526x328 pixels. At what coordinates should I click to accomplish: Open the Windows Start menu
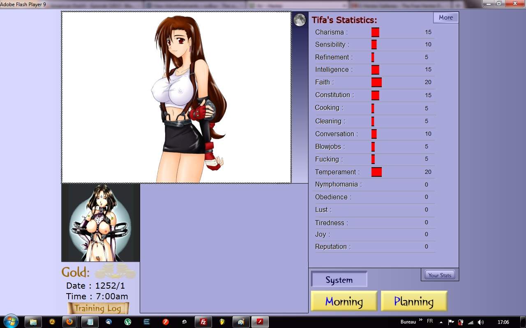[x=11, y=321]
